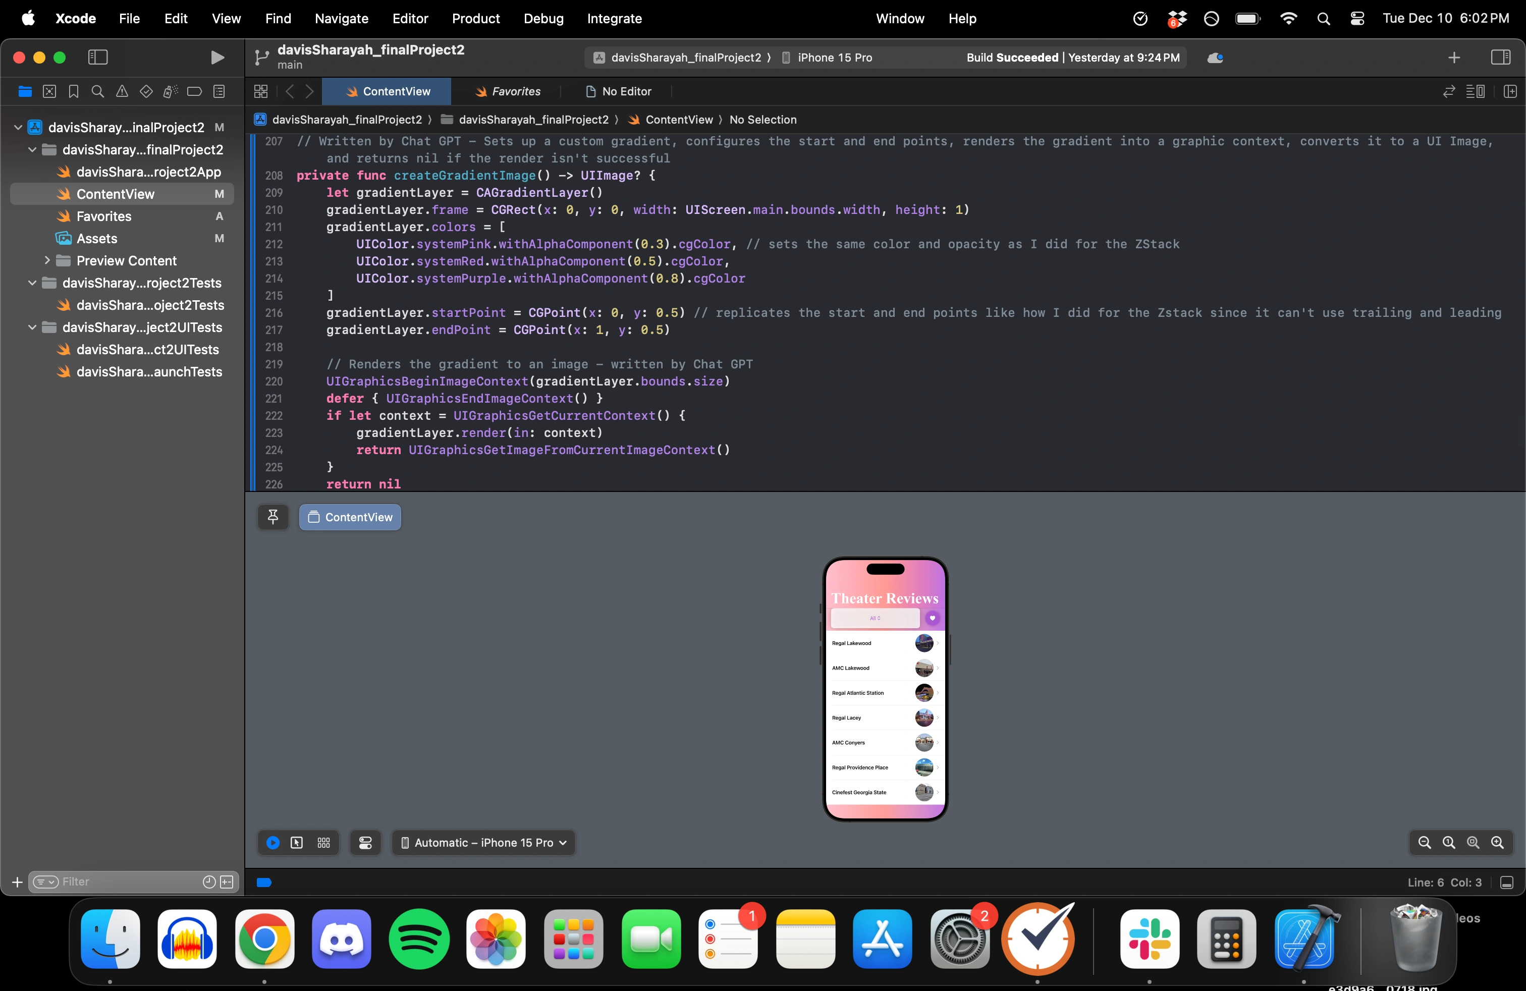
Task: Zoom out the preview canvas
Action: coord(1425,843)
